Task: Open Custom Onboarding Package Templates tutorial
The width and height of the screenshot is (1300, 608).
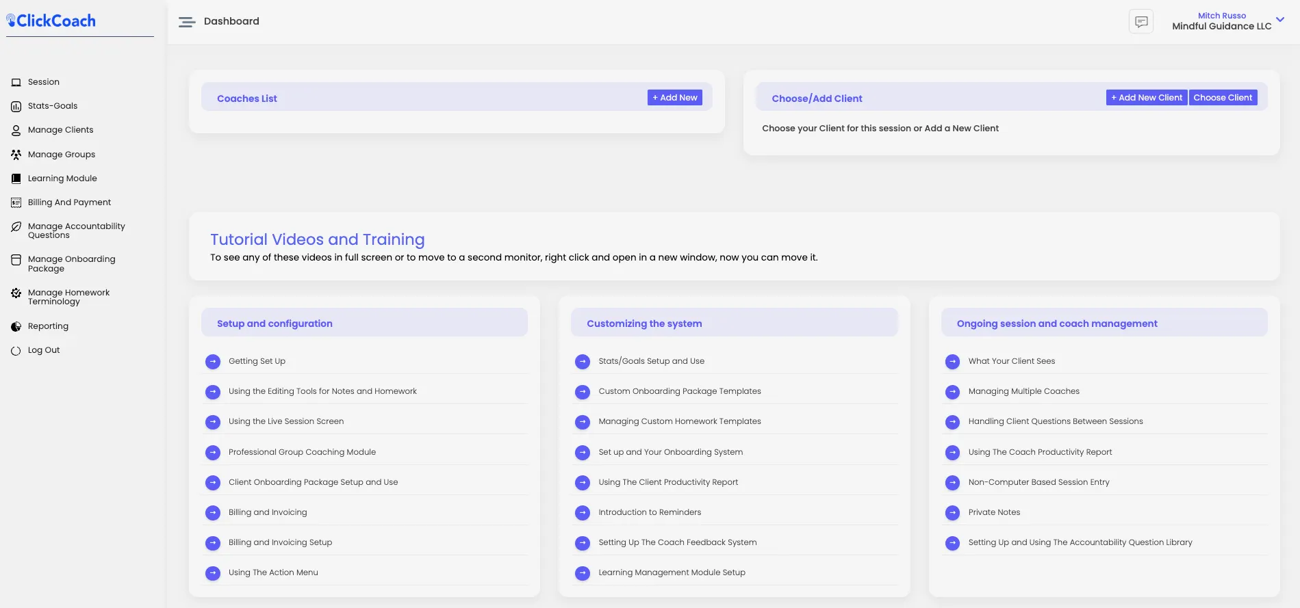Action: tap(680, 391)
